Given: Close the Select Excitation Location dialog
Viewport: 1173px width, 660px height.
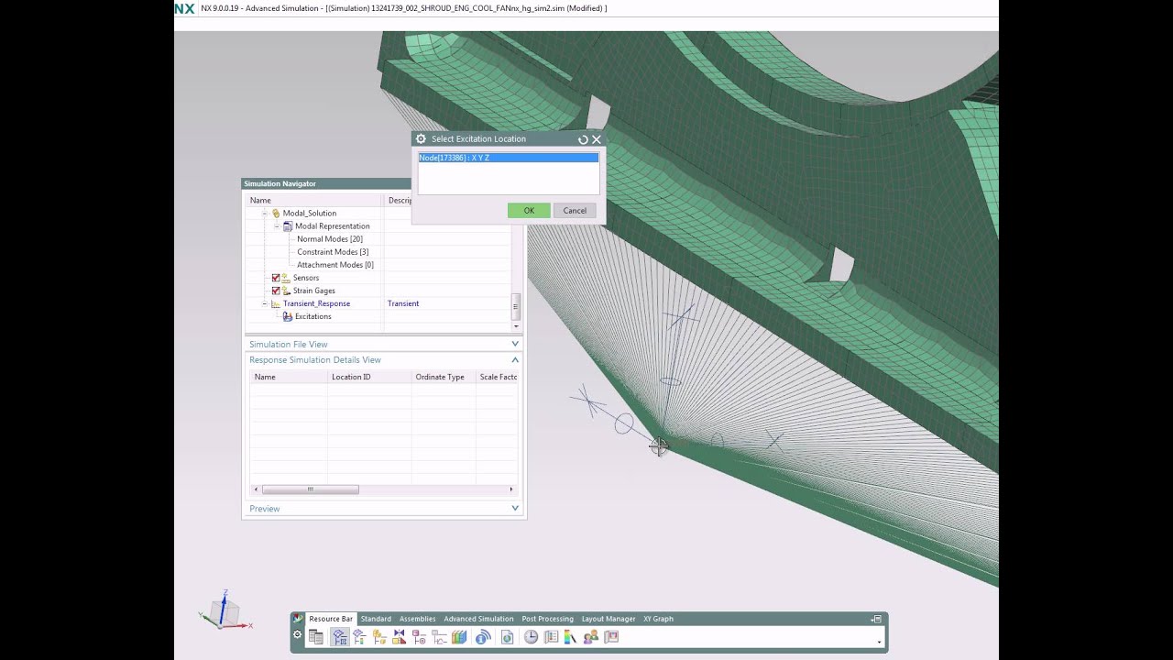Looking at the screenshot, I should point(597,139).
